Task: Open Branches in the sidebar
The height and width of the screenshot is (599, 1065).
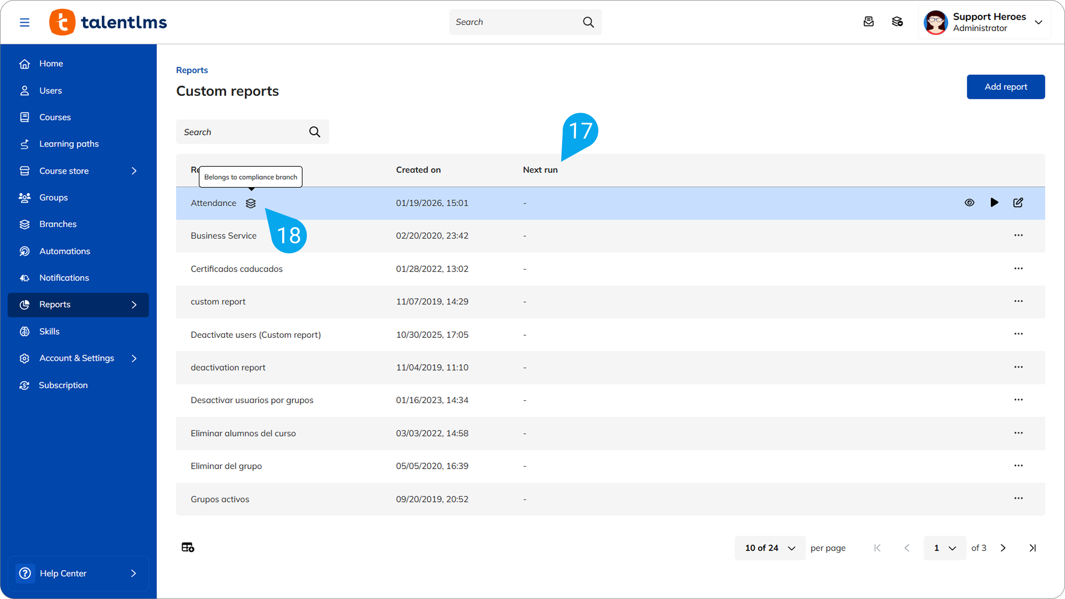Action: tap(58, 224)
